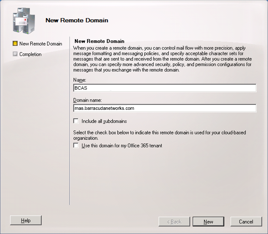Click the mail server wizard icon
Screen dimensions: 268x234
[24, 21]
